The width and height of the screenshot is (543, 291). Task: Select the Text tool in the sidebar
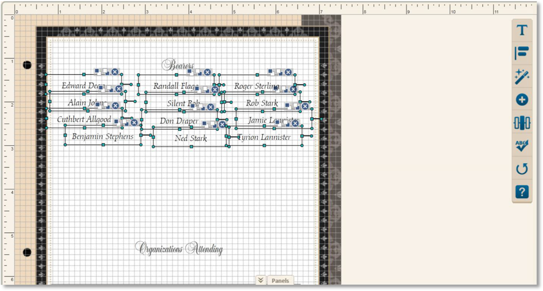pyautogui.click(x=522, y=30)
